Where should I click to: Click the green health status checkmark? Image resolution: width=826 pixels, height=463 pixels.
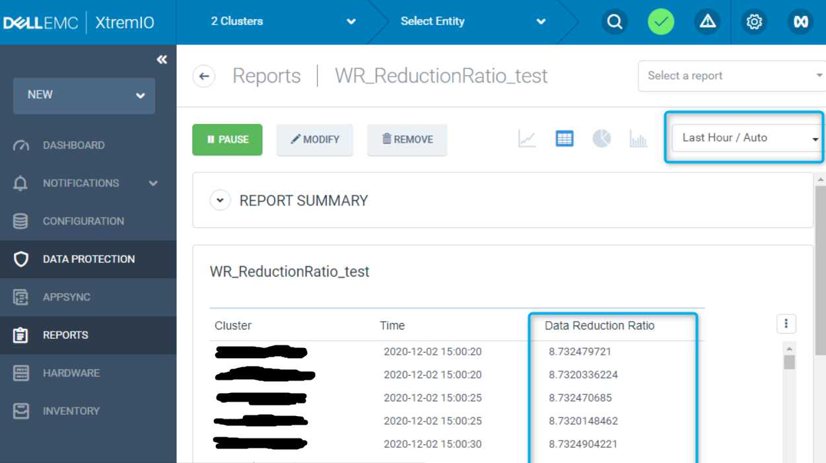[660, 22]
